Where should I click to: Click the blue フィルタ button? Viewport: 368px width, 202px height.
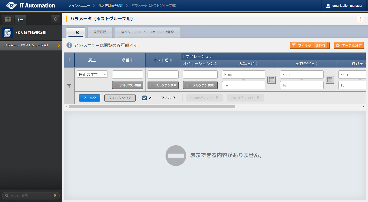pyautogui.click(x=89, y=98)
